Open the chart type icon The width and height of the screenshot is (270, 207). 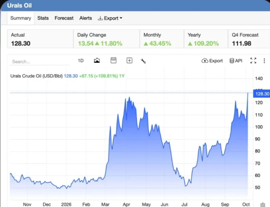pos(97,60)
